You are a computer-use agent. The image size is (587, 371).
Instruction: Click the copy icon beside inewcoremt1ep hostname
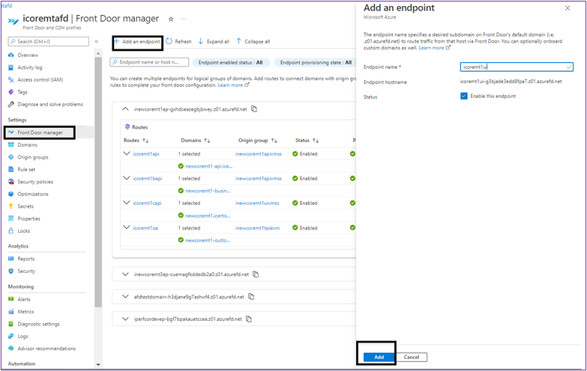(x=254, y=109)
